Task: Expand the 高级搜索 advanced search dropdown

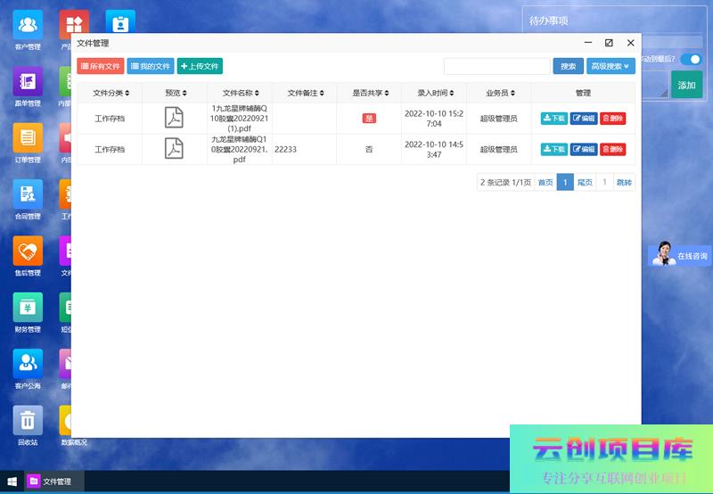Action: pos(611,66)
